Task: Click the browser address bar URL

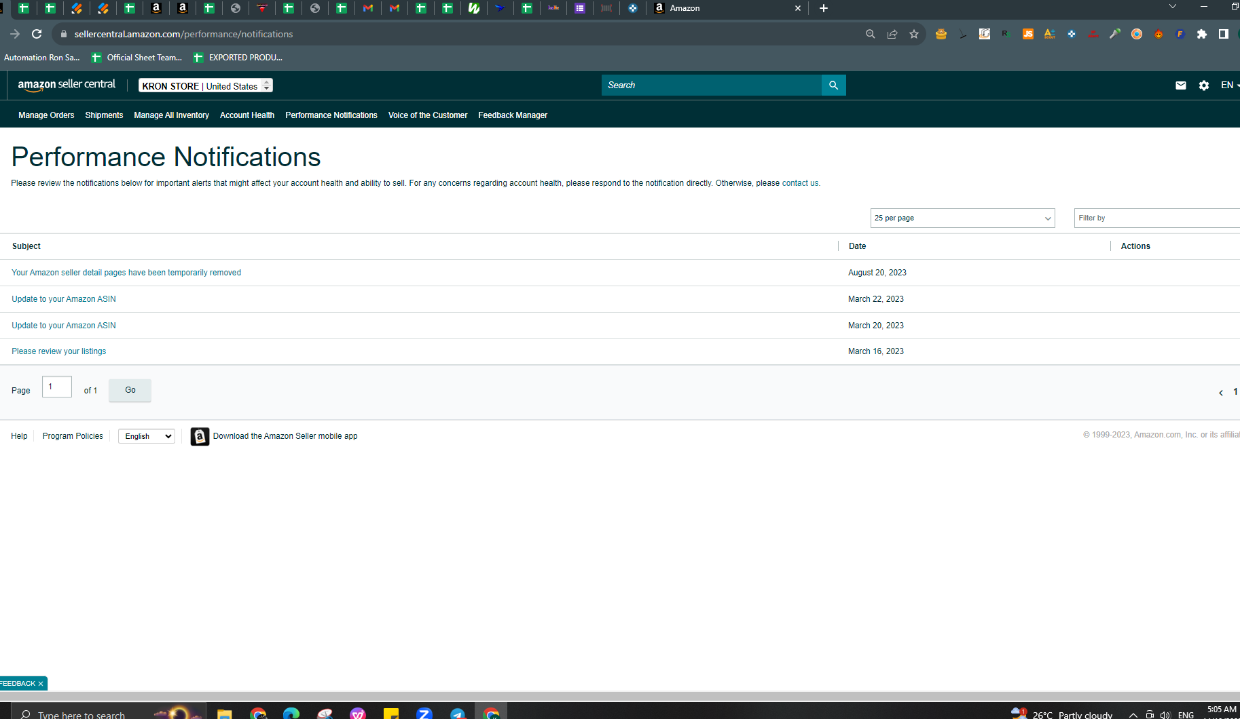Action: (183, 34)
